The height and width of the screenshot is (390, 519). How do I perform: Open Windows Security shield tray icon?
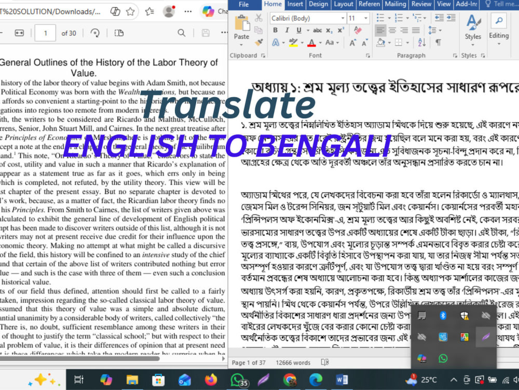[465, 316]
